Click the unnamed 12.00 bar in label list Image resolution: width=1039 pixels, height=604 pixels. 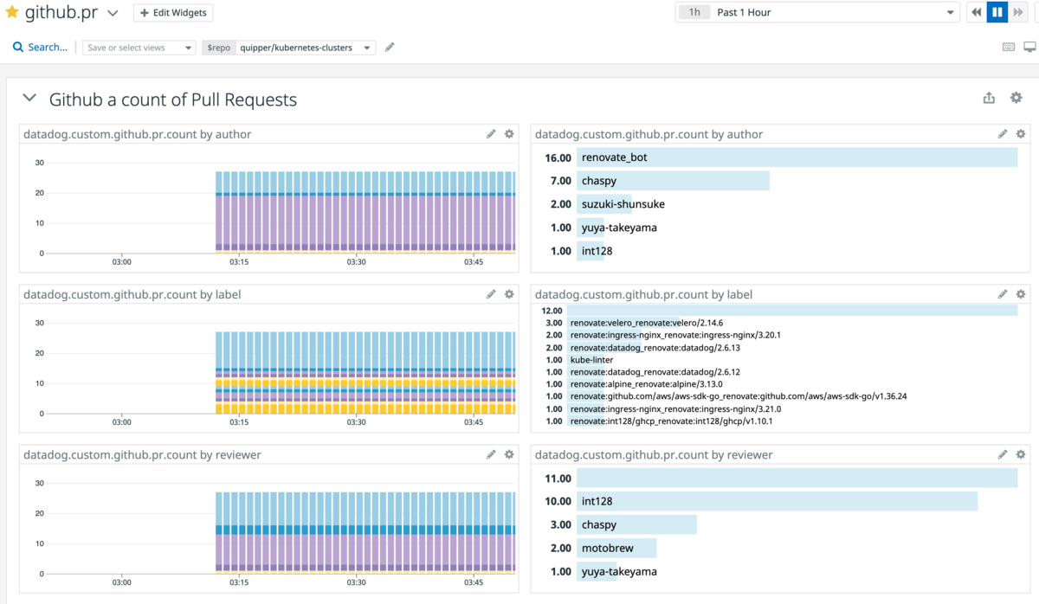(792, 310)
